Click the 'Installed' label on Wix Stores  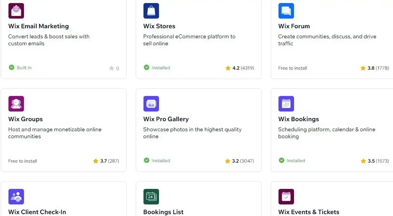[x=161, y=68]
